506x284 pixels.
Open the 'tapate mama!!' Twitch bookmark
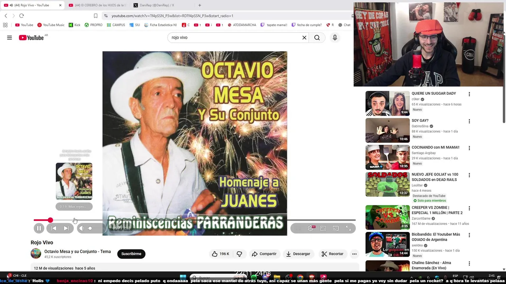(x=274, y=25)
